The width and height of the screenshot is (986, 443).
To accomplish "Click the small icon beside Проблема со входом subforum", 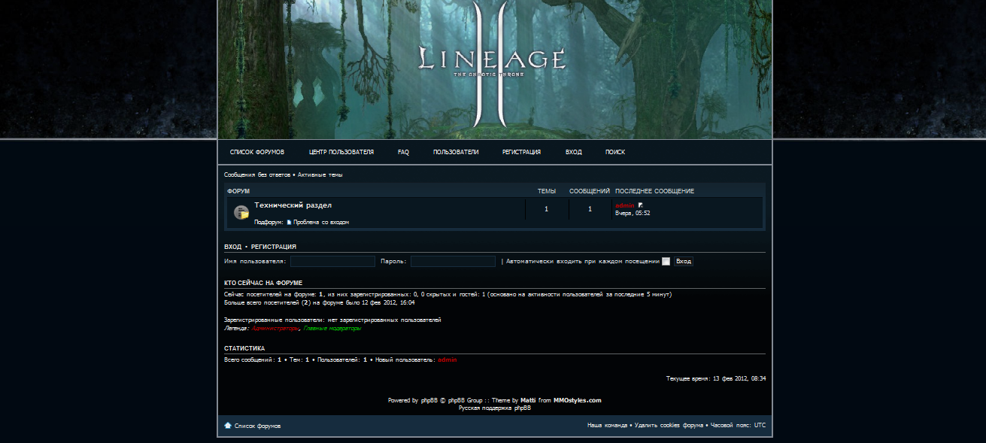I will coord(289,223).
